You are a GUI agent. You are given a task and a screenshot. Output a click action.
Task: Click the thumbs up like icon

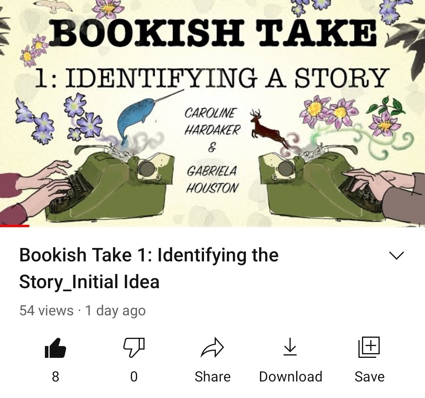(55, 348)
